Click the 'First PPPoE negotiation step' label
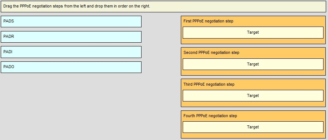The width and height of the screenshot is (328, 140). click(x=208, y=21)
